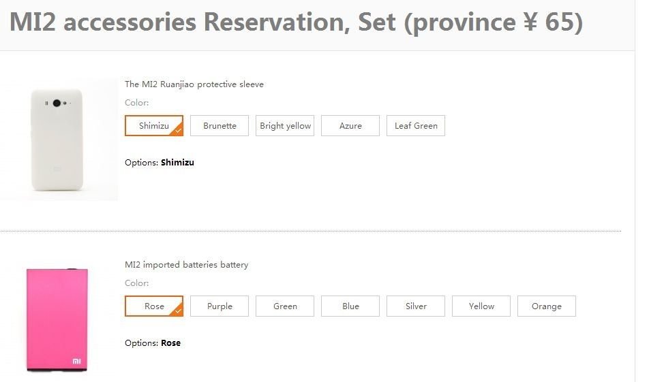This screenshot has width=649, height=382.
Task: Open MI2 imported batteries battery title
Action: 186,265
